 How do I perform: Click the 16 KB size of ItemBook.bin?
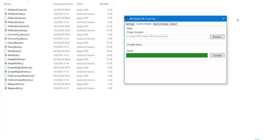click(x=109, y=51)
